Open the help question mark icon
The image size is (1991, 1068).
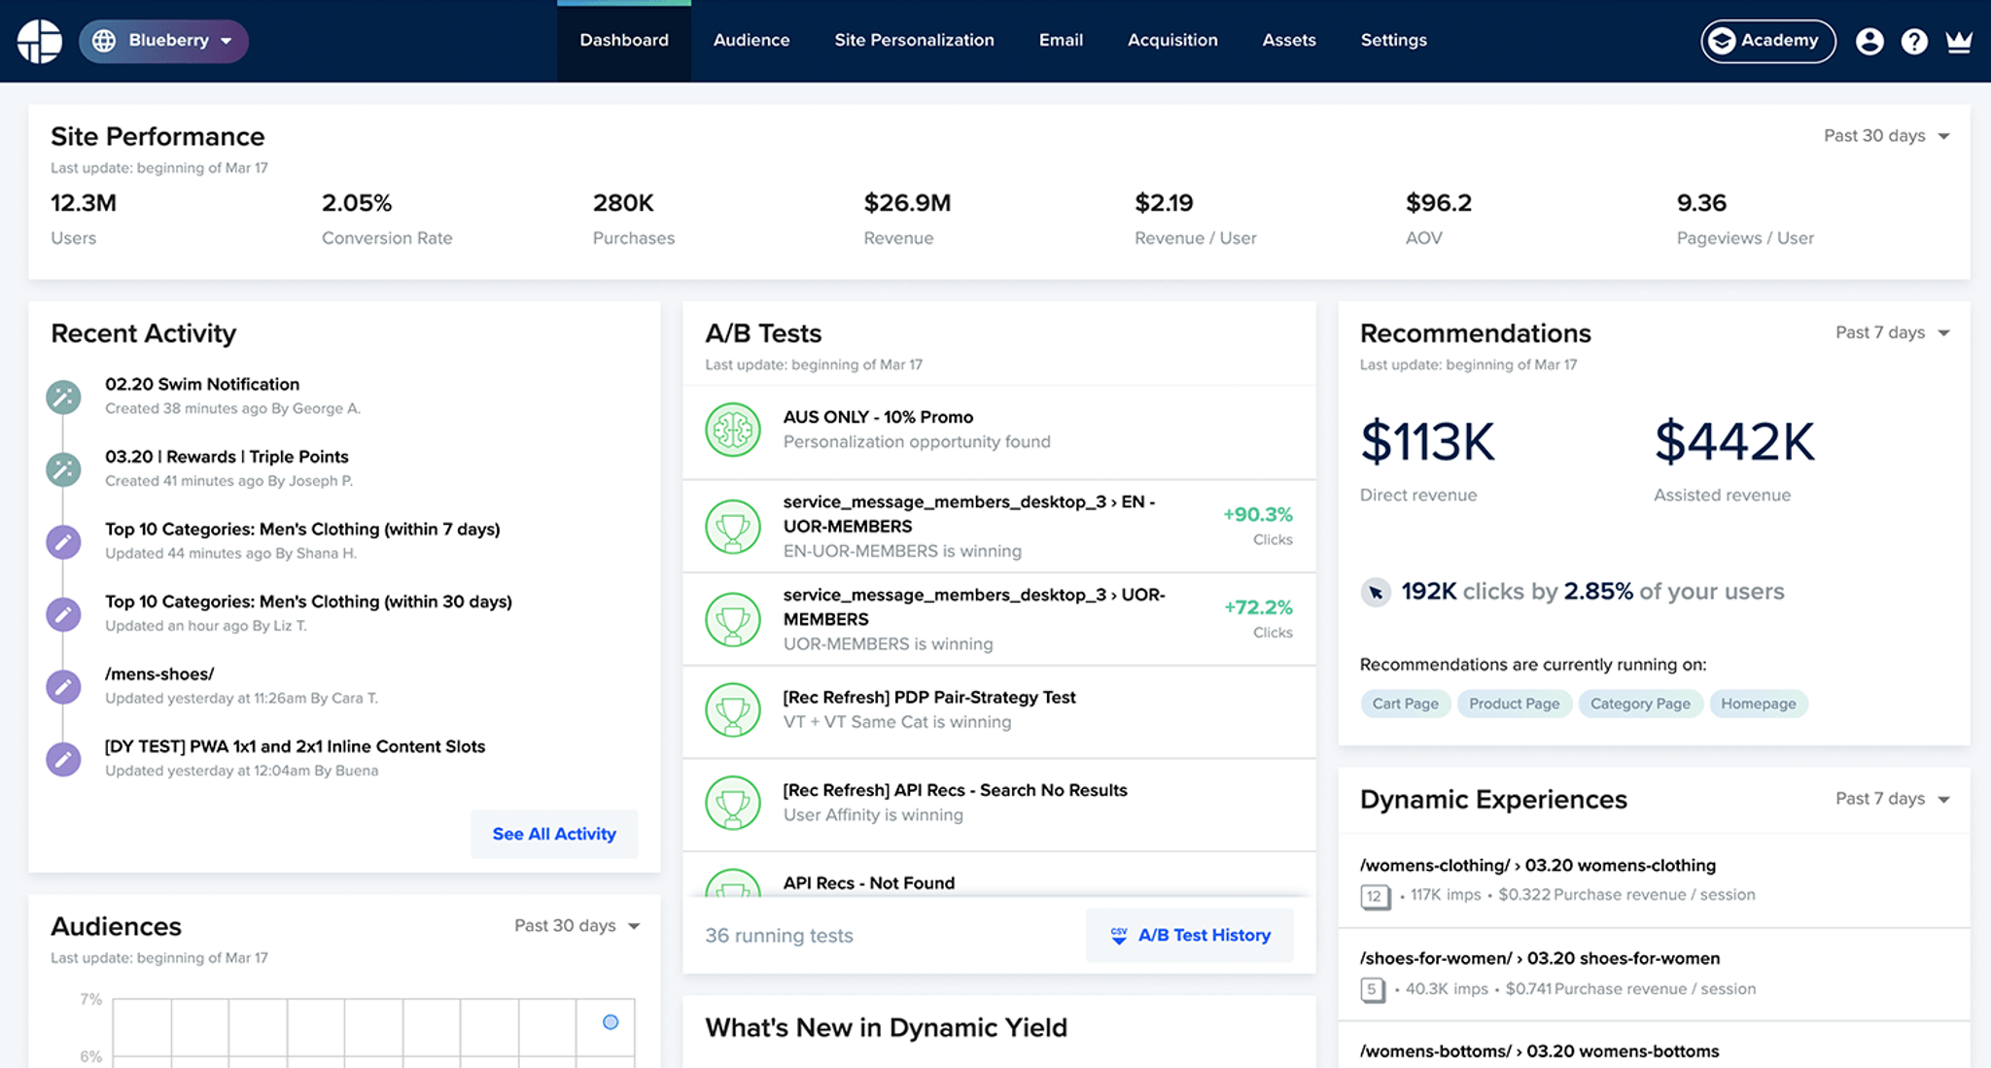pos(1914,41)
